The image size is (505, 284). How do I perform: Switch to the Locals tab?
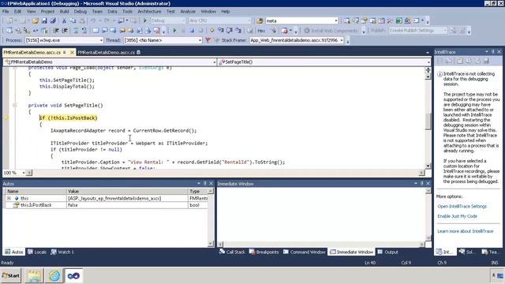(37, 252)
